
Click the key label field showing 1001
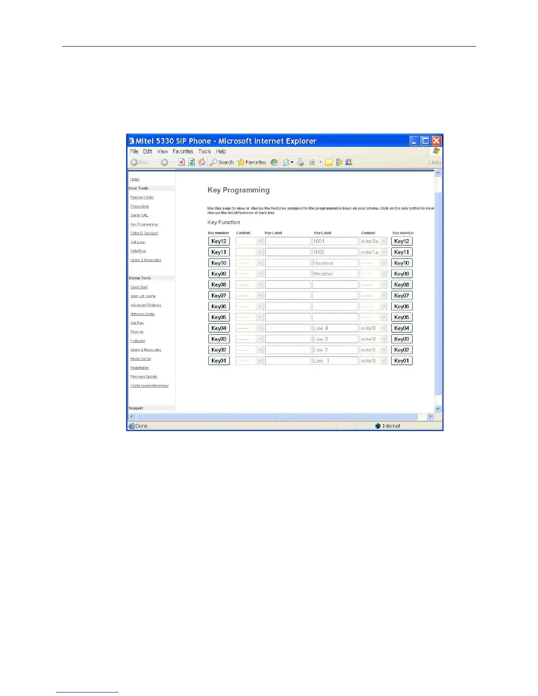coord(335,241)
